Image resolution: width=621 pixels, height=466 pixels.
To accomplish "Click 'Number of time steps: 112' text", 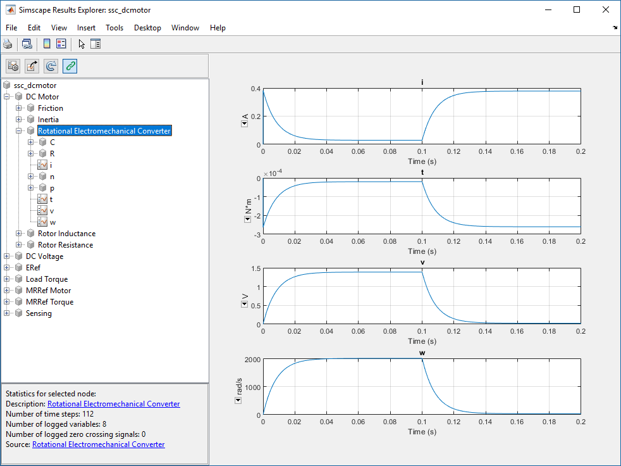I will 49,414.
